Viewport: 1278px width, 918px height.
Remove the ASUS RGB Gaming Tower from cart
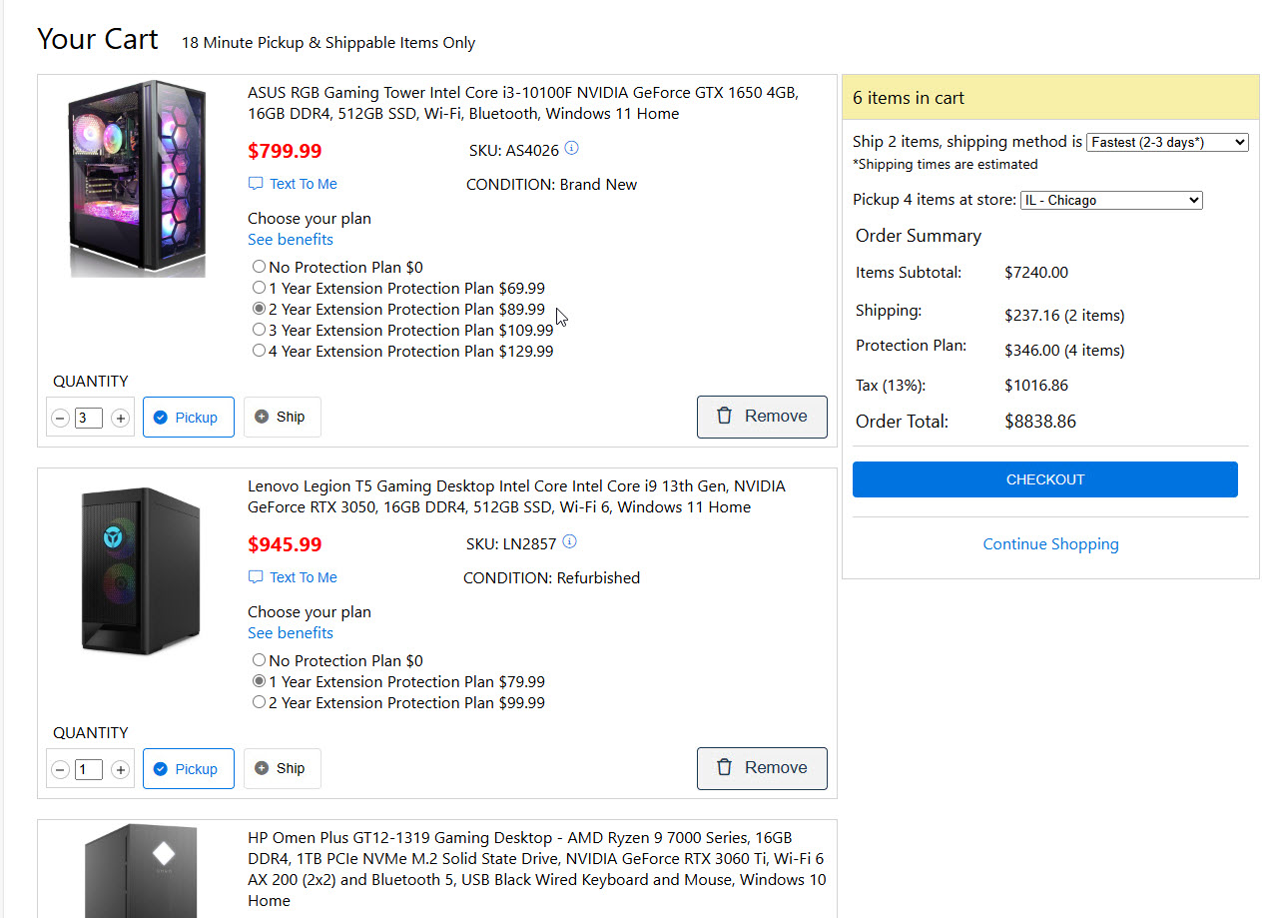coord(762,417)
